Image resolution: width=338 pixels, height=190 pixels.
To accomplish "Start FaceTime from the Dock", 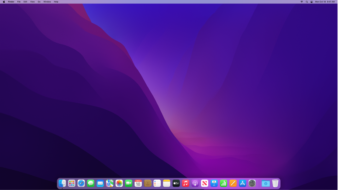I will (x=129, y=183).
